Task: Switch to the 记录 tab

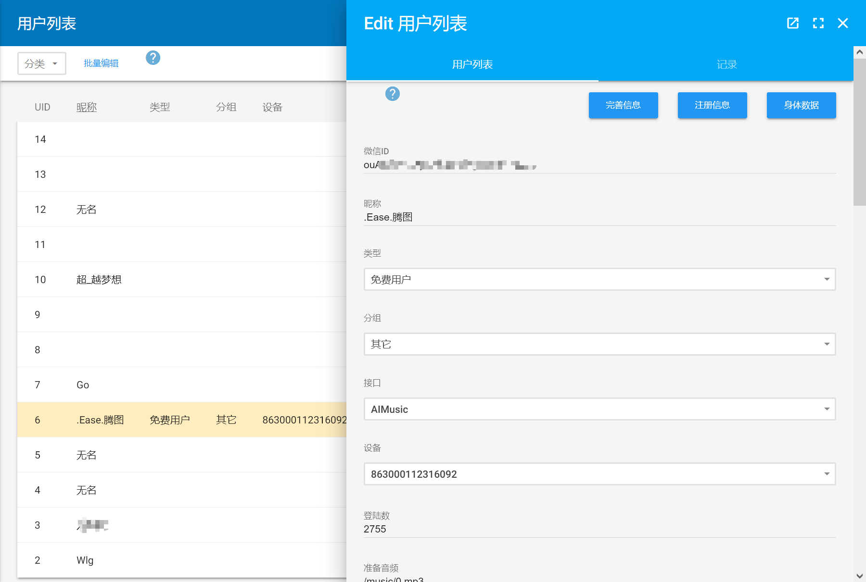Action: coord(726,64)
